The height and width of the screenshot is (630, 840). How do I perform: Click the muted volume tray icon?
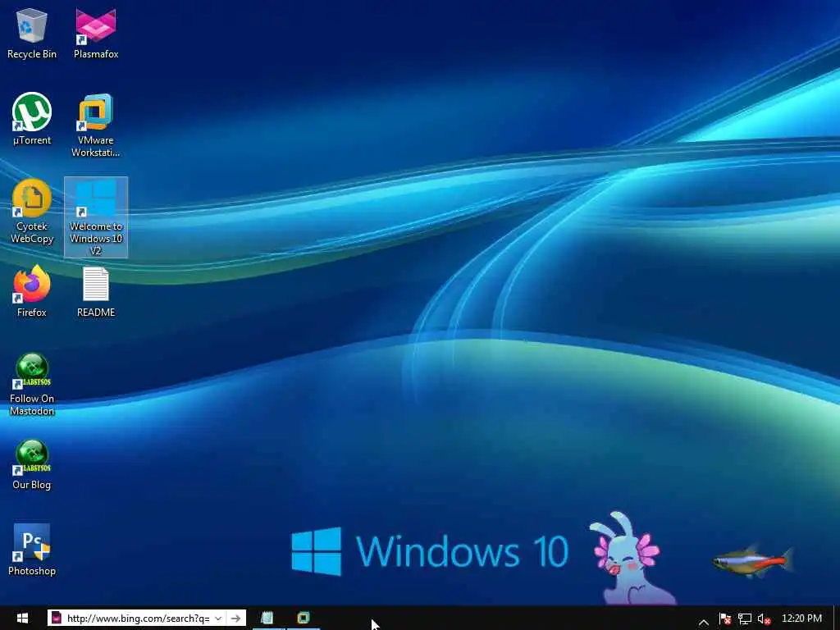click(x=765, y=619)
